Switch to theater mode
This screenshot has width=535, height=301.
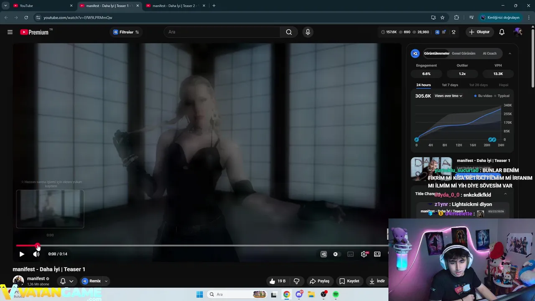click(377, 254)
